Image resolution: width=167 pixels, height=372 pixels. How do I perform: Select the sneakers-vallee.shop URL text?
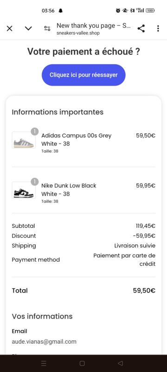pos(78,33)
